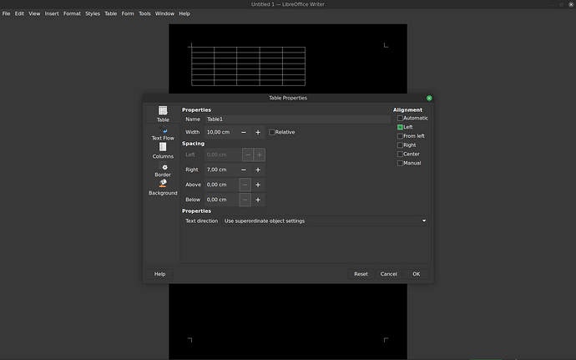Decrease the Width value with minus
The image size is (576, 360).
[244, 132]
